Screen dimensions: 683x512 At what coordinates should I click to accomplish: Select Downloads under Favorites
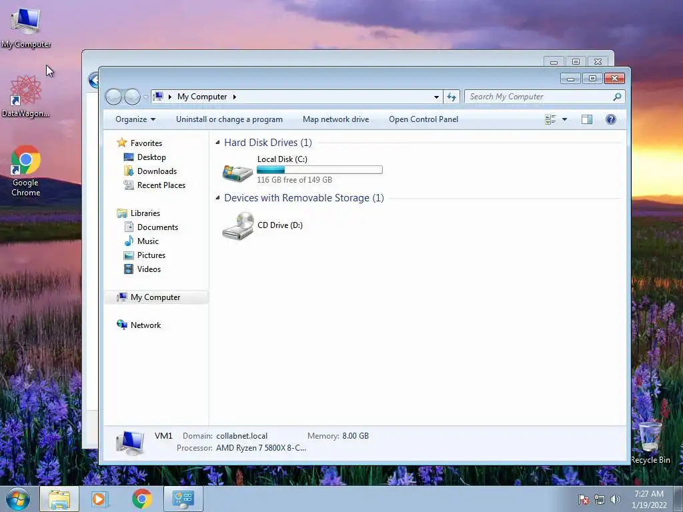coord(150,171)
